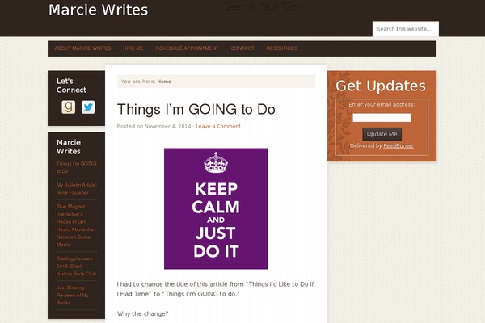Open About Marcie Writes menu item
This screenshot has width=485, height=323.
click(x=82, y=48)
